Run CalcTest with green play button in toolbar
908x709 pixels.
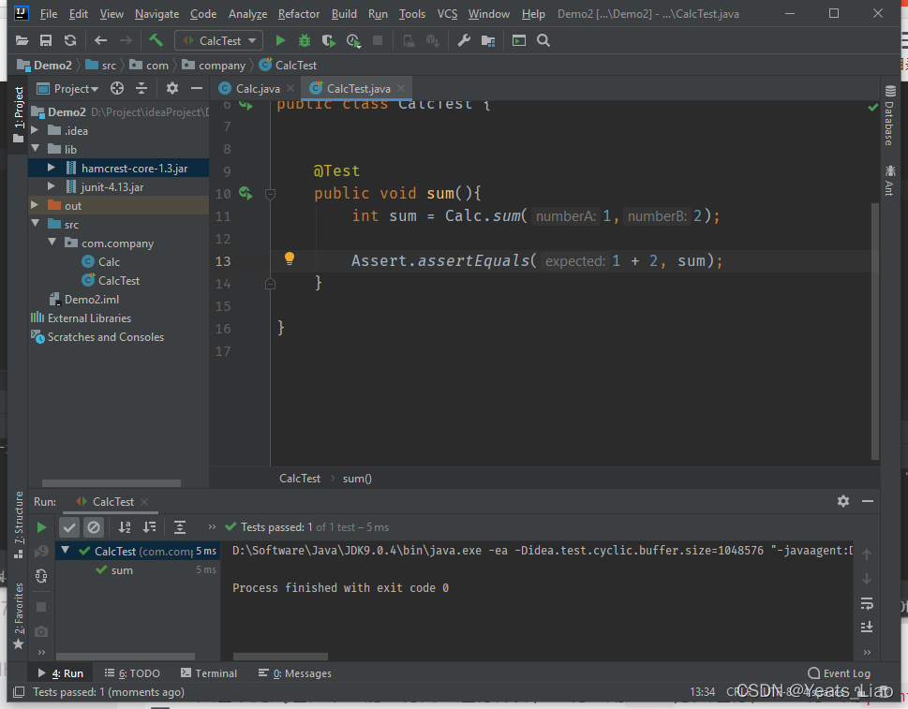tap(280, 40)
